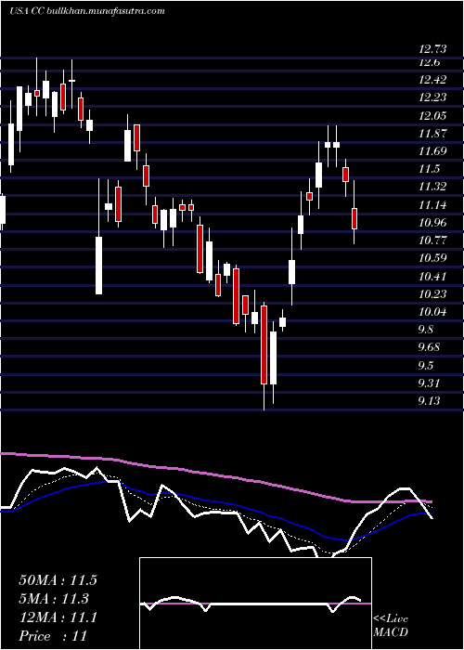This screenshot has width=464, height=650.
Task: Click the 10.96 price axis label
Action: tap(432, 223)
